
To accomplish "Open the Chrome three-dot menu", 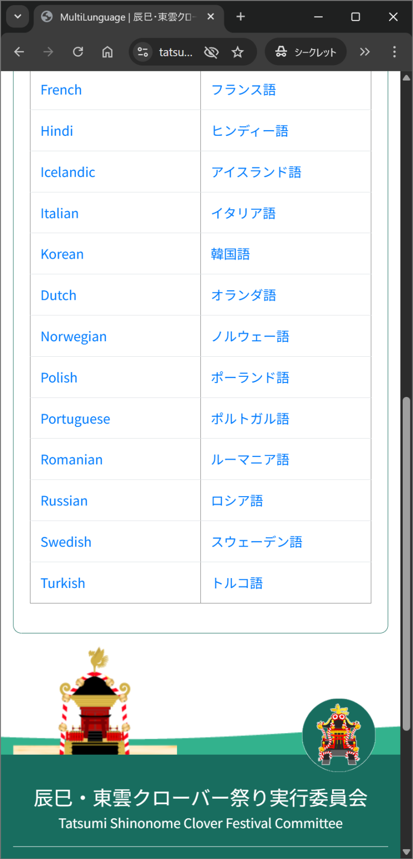I will pyautogui.click(x=394, y=52).
